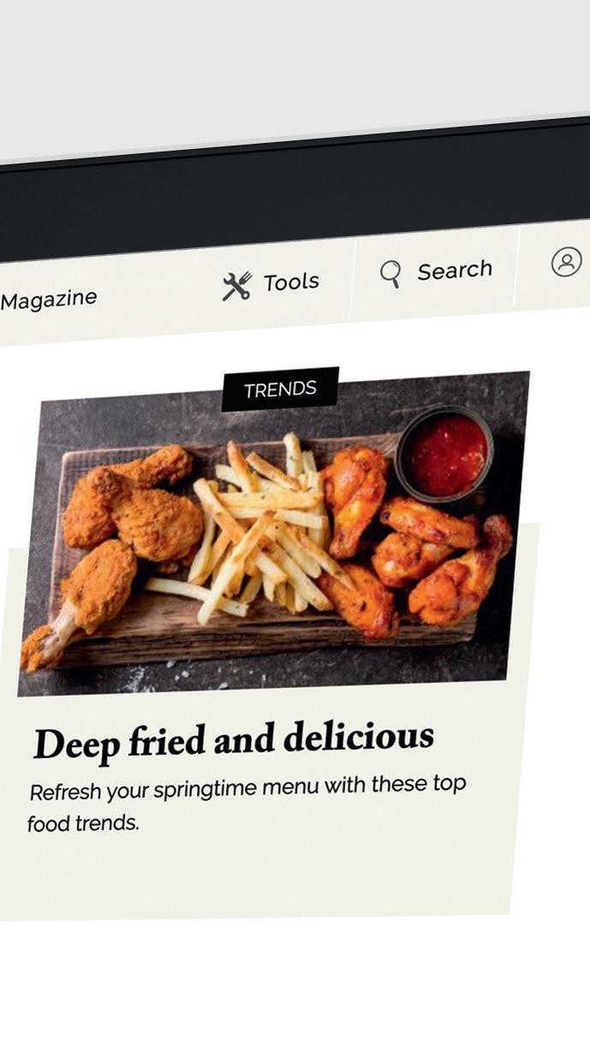This screenshot has width=590, height=1039.
Task: Click the TRENDS category tag
Action: [x=280, y=389]
